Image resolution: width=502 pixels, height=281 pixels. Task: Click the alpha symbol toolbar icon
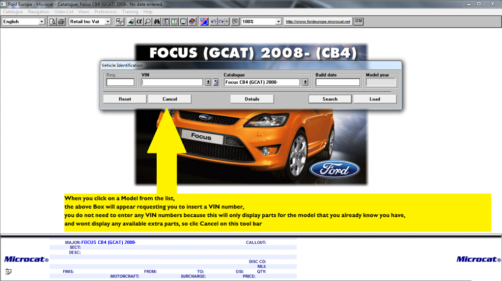139,22
